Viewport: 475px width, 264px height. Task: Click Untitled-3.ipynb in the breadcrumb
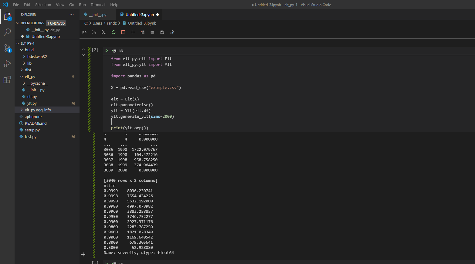point(142,23)
